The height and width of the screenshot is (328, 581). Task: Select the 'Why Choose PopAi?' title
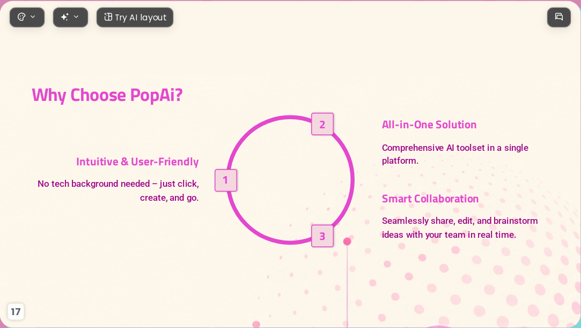pyautogui.click(x=107, y=95)
